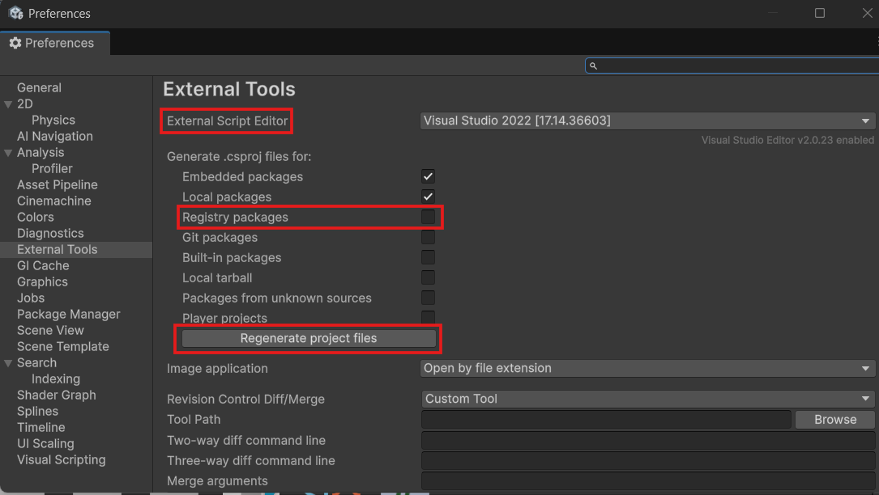Click Regenerate project files button
Image resolution: width=879 pixels, height=495 pixels.
pyautogui.click(x=309, y=338)
